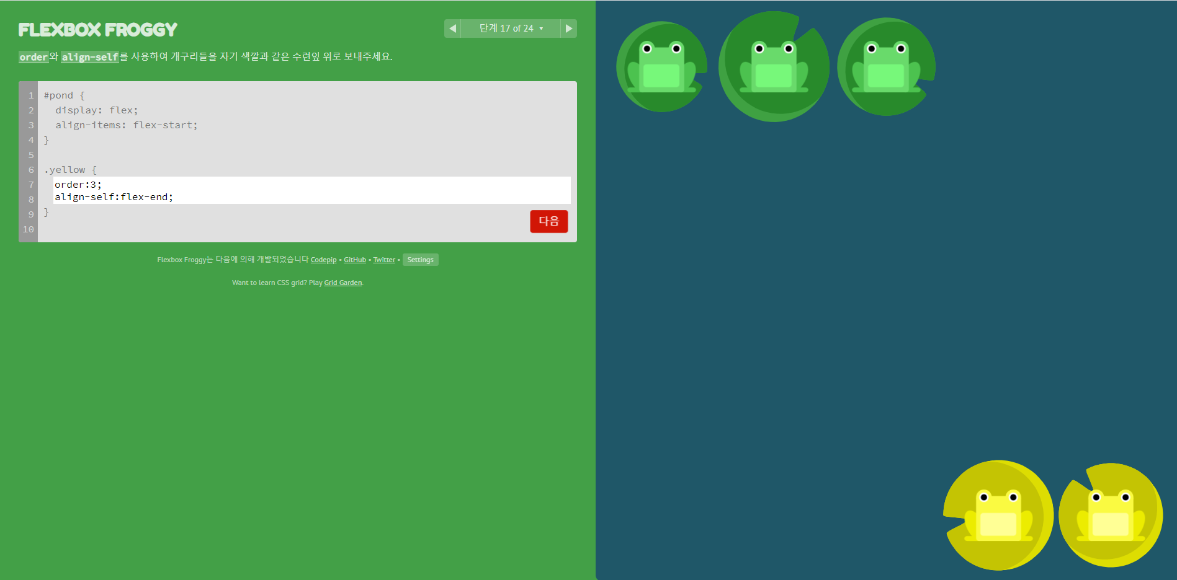
Task: Go to the previous level arrow
Action: pyautogui.click(x=452, y=29)
